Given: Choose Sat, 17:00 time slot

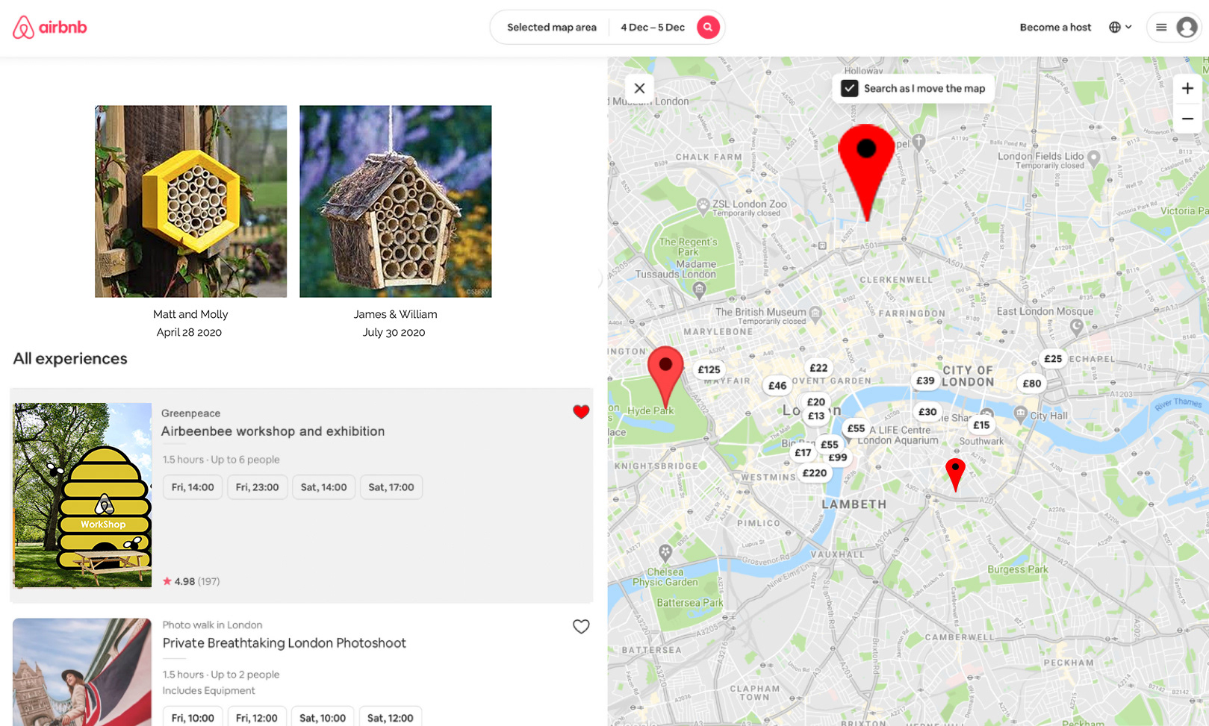Looking at the screenshot, I should pos(391,487).
